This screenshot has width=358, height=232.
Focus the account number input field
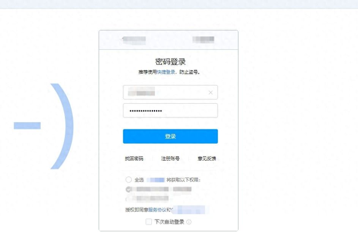point(170,92)
